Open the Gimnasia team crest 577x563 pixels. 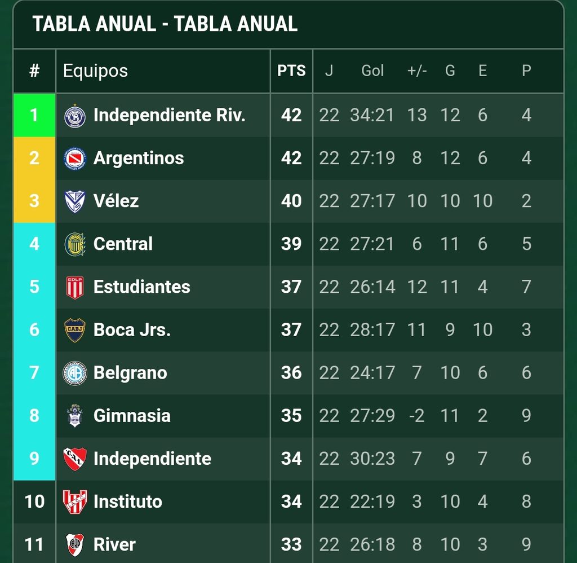pos(75,416)
